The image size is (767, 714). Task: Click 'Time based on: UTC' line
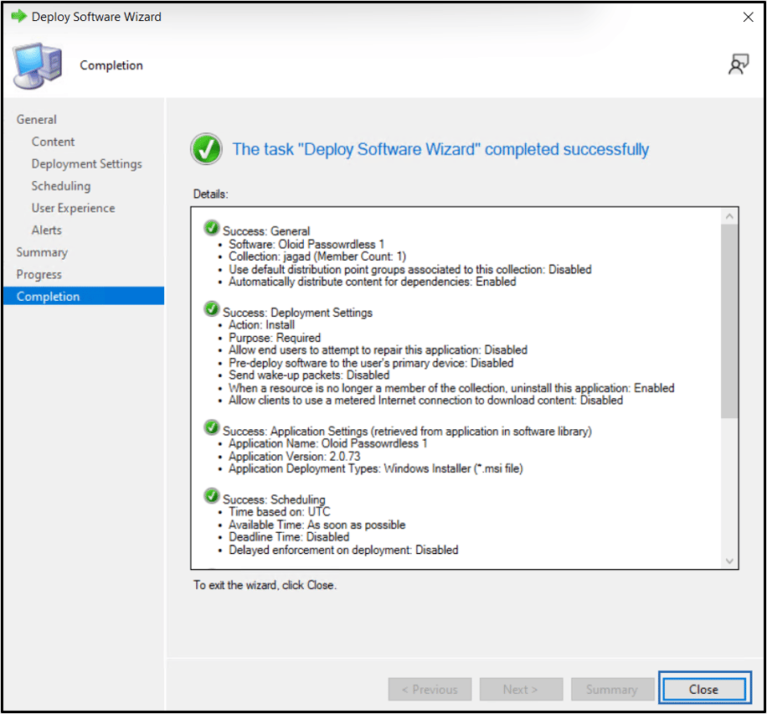point(280,512)
